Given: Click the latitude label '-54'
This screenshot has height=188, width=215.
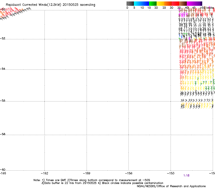Looking at the screenshot, I should coord(3,69).
